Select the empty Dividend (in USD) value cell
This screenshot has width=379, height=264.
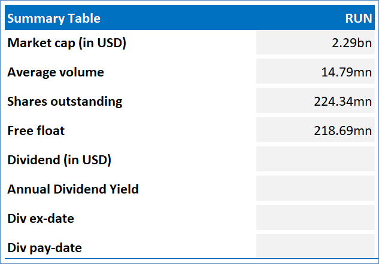(x=315, y=159)
